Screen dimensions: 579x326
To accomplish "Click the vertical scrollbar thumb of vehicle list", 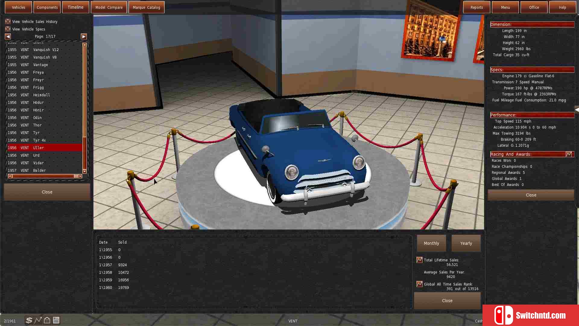I will tap(84, 153).
